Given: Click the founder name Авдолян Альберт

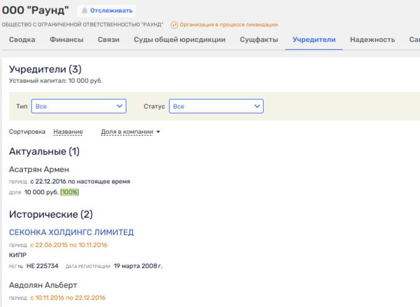Looking at the screenshot, I should tap(43, 285).
